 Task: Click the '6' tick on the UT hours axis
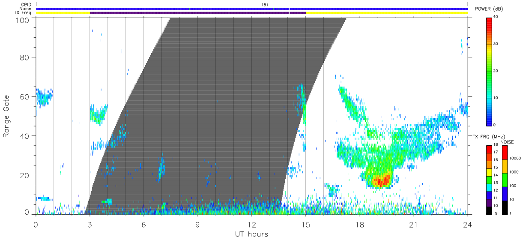pyautogui.click(x=143, y=224)
